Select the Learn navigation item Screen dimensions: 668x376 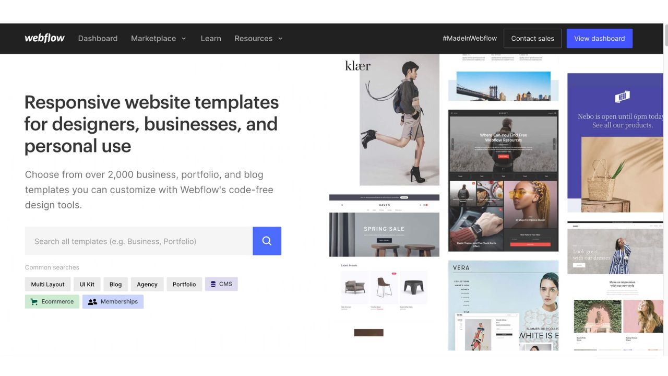pyautogui.click(x=211, y=38)
